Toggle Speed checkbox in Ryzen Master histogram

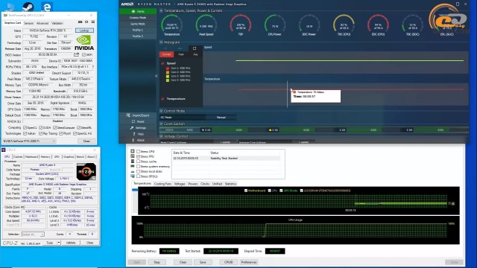tap(162, 63)
